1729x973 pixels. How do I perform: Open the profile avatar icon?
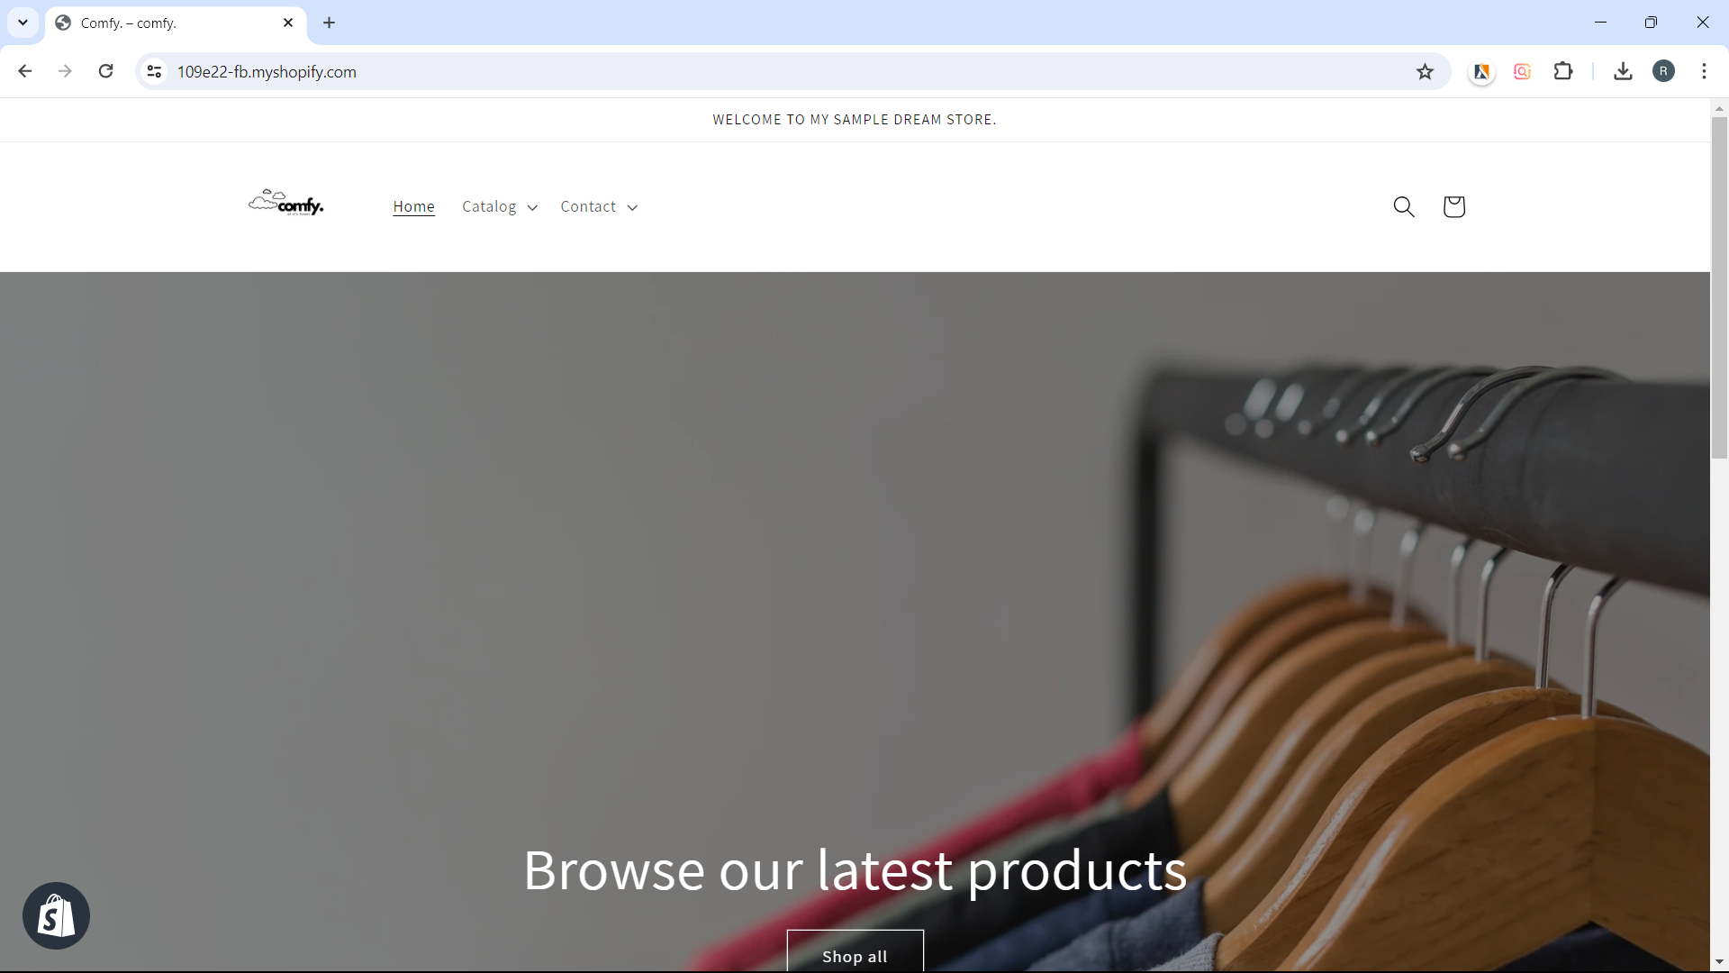click(1663, 71)
